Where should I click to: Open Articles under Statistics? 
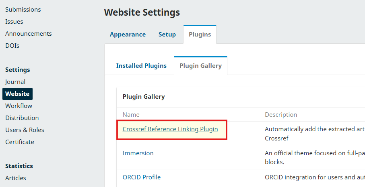click(x=16, y=178)
